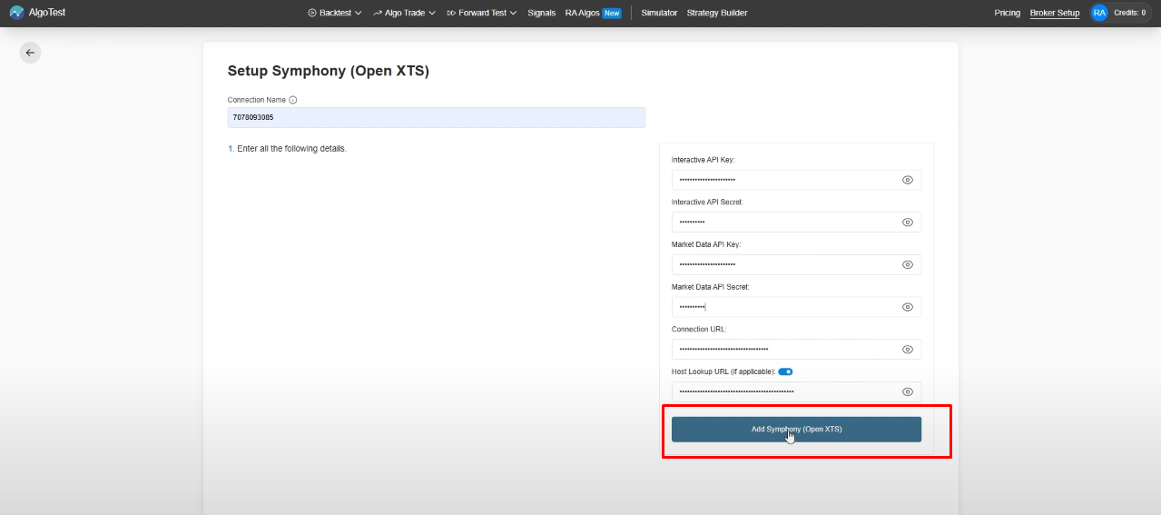This screenshot has width=1161, height=515.
Task: Open the Signals menu item
Action: pyautogui.click(x=542, y=13)
